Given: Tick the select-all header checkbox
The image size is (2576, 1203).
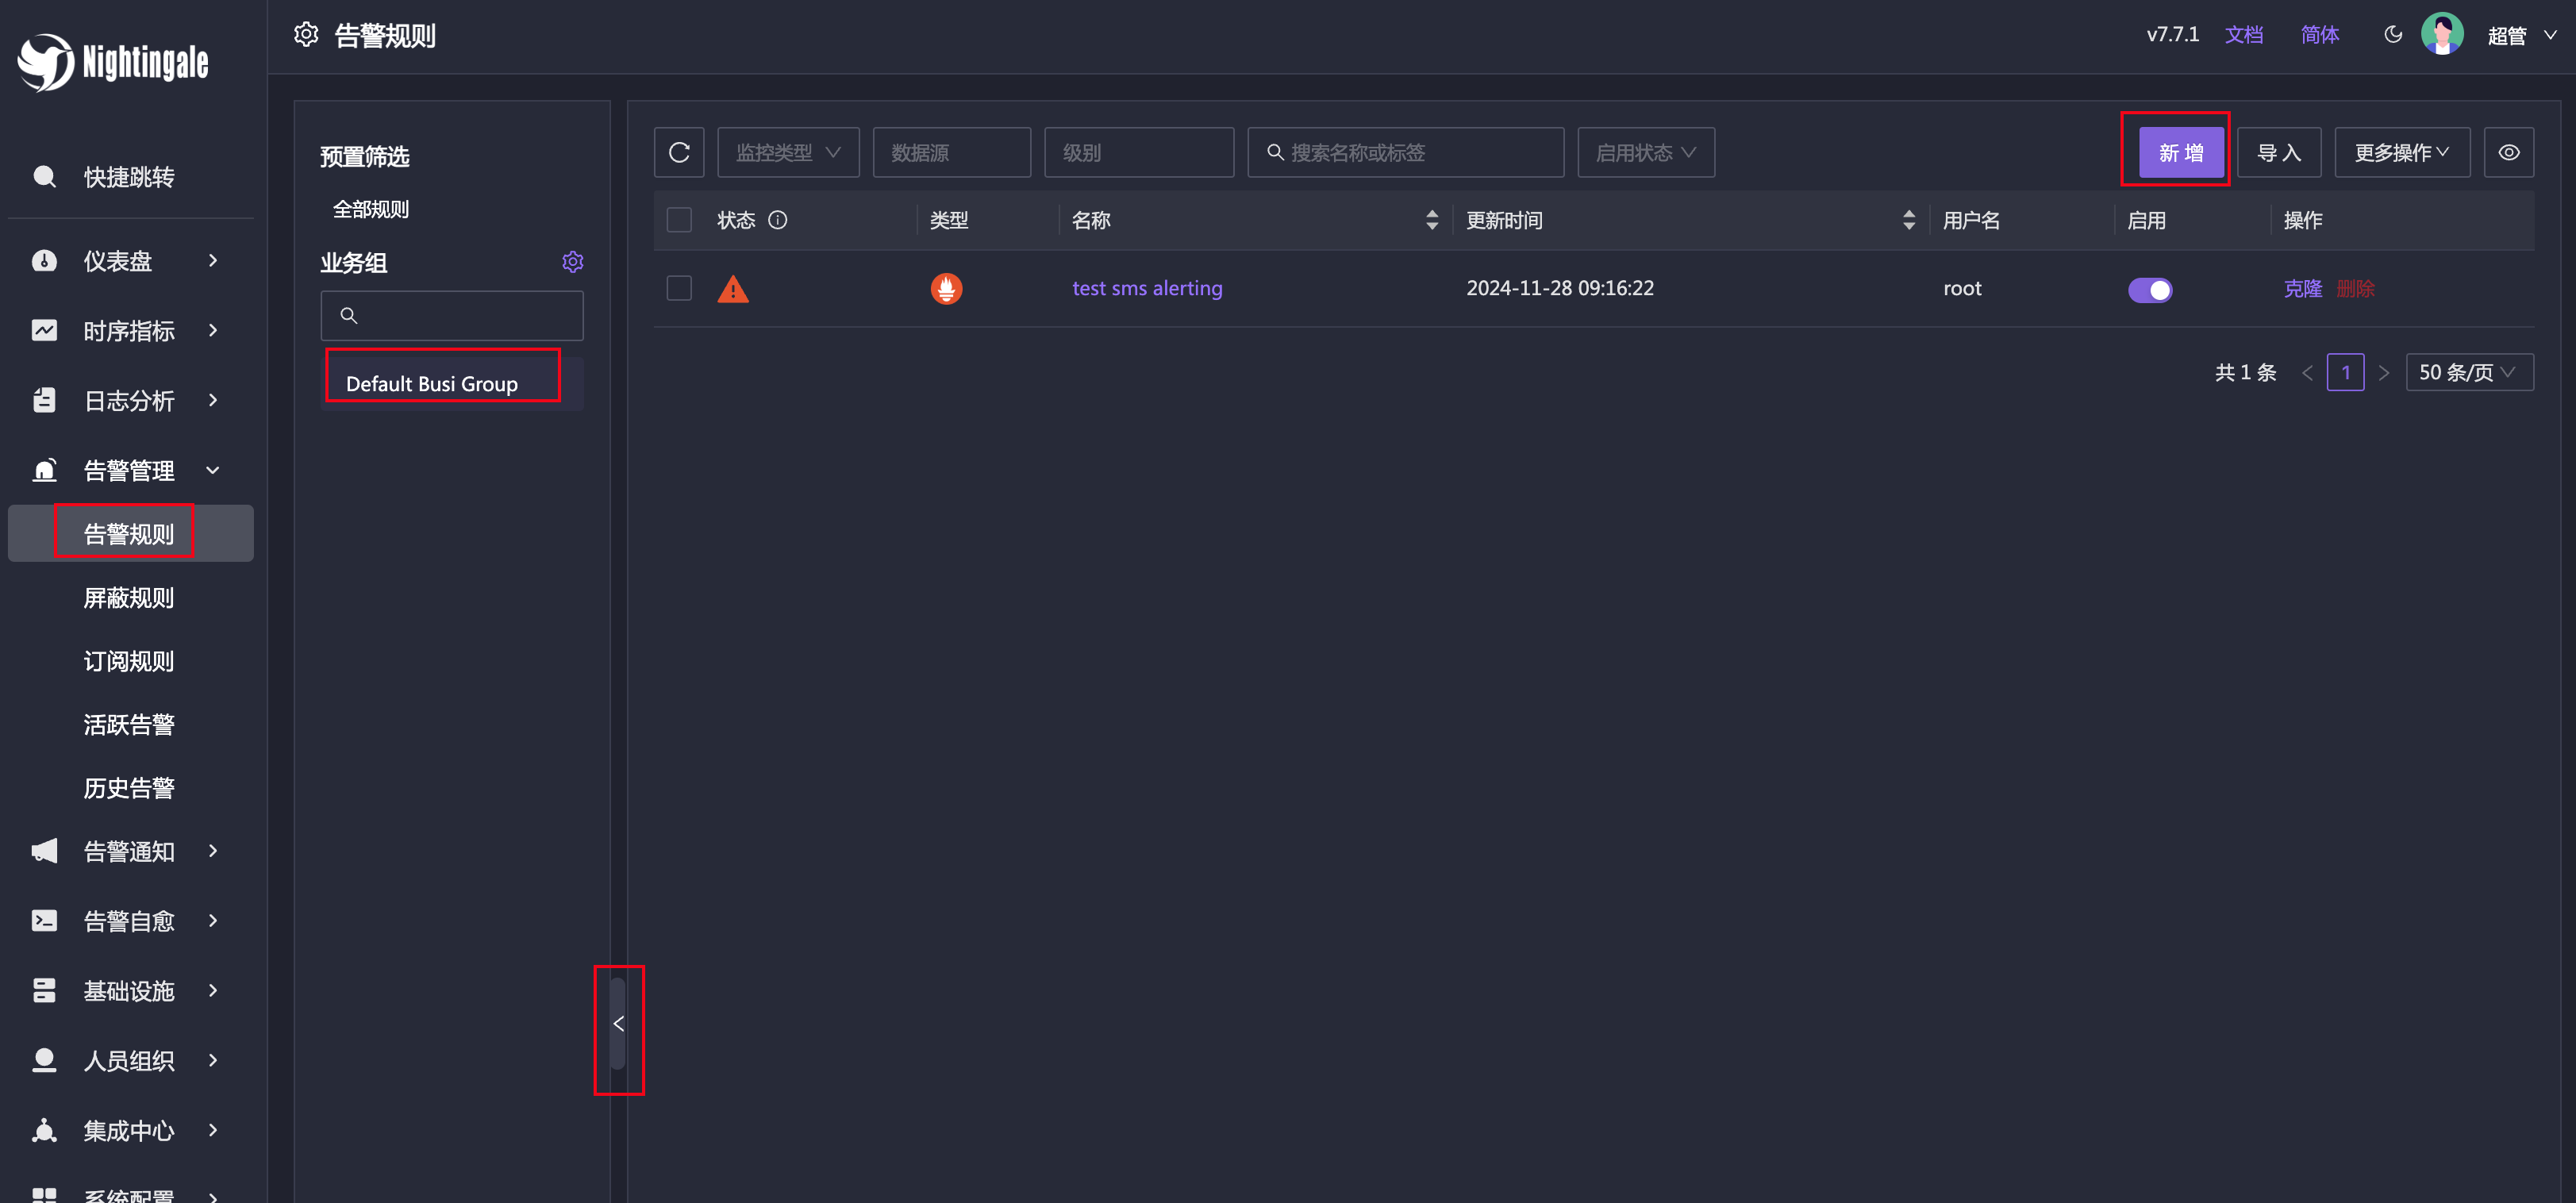Looking at the screenshot, I should pos(679,220).
